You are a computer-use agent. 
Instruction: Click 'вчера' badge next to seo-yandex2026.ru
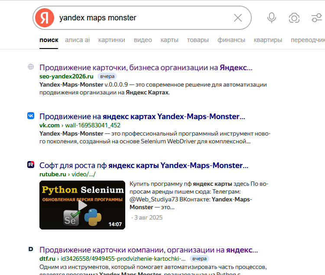click(x=107, y=76)
